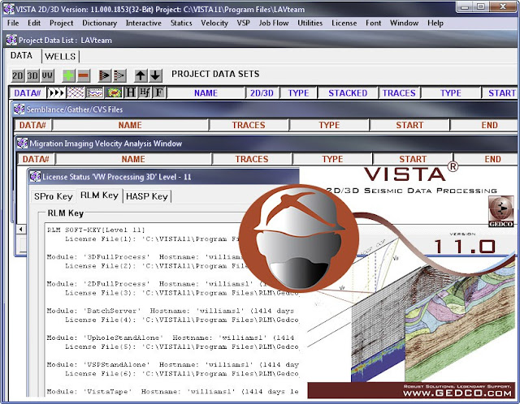Image resolution: width=520 pixels, height=404 pixels.
Task: Open the Window menu
Action: point(405,23)
